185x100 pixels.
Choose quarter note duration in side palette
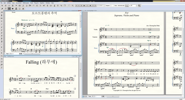(x=2, y=27)
